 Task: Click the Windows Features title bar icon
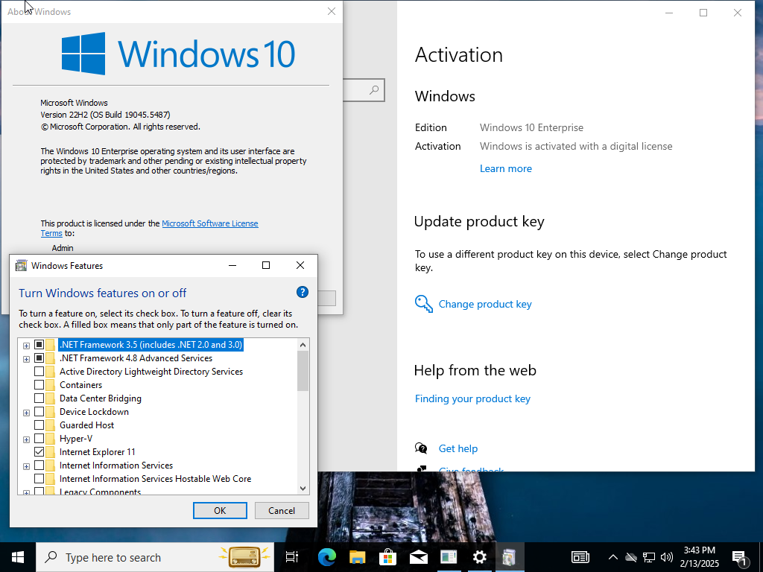click(22, 266)
